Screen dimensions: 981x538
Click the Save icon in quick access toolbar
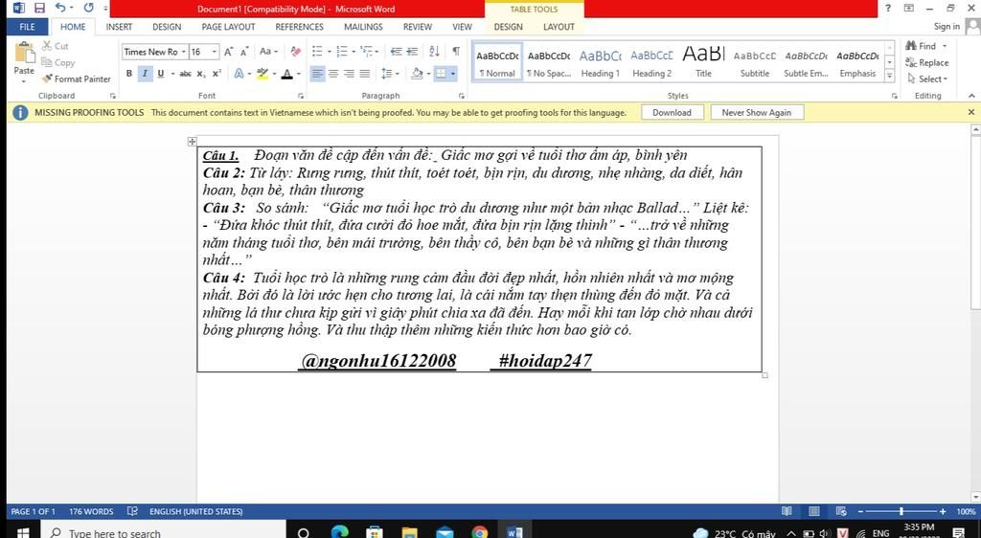(x=39, y=8)
